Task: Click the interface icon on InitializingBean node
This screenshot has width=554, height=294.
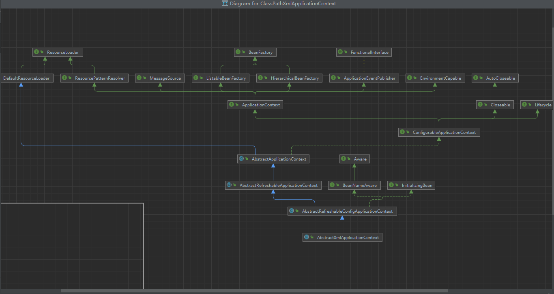Action: 391,185
